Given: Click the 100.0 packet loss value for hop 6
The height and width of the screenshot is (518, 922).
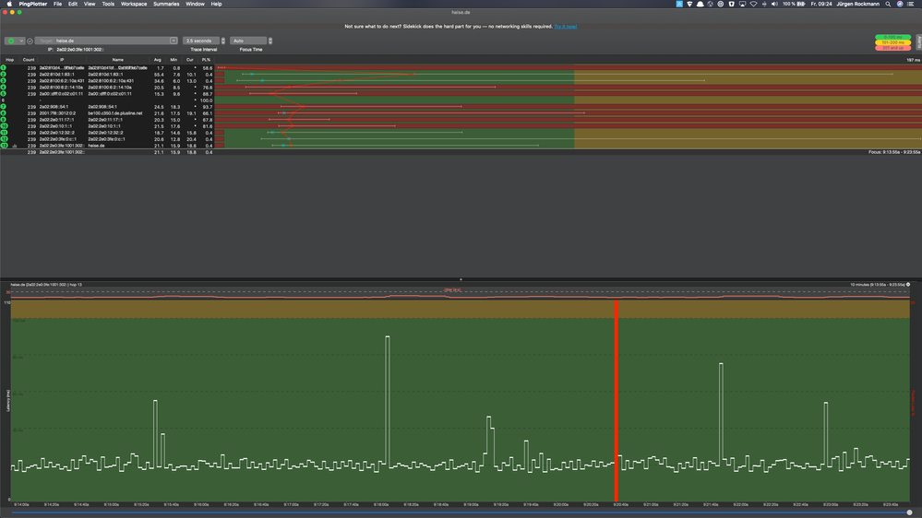Looking at the screenshot, I should tap(206, 100).
